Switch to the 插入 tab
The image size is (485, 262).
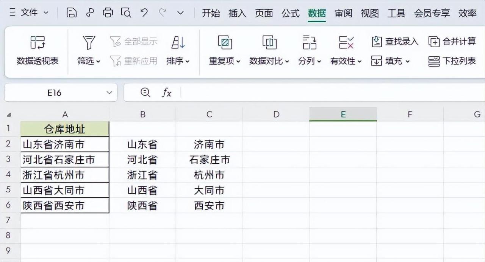[238, 13]
